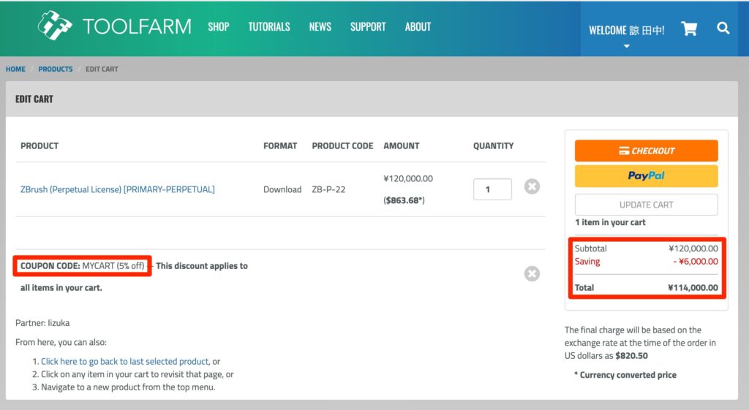Click the Update Cart button
This screenshot has width=749, height=410.
click(646, 205)
